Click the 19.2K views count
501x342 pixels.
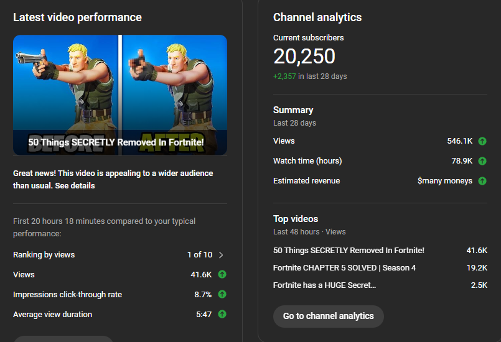click(477, 267)
